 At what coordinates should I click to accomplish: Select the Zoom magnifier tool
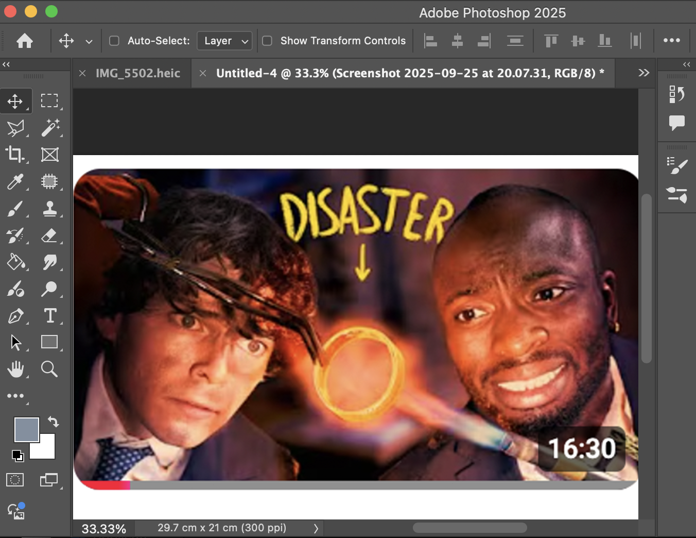click(x=49, y=369)
